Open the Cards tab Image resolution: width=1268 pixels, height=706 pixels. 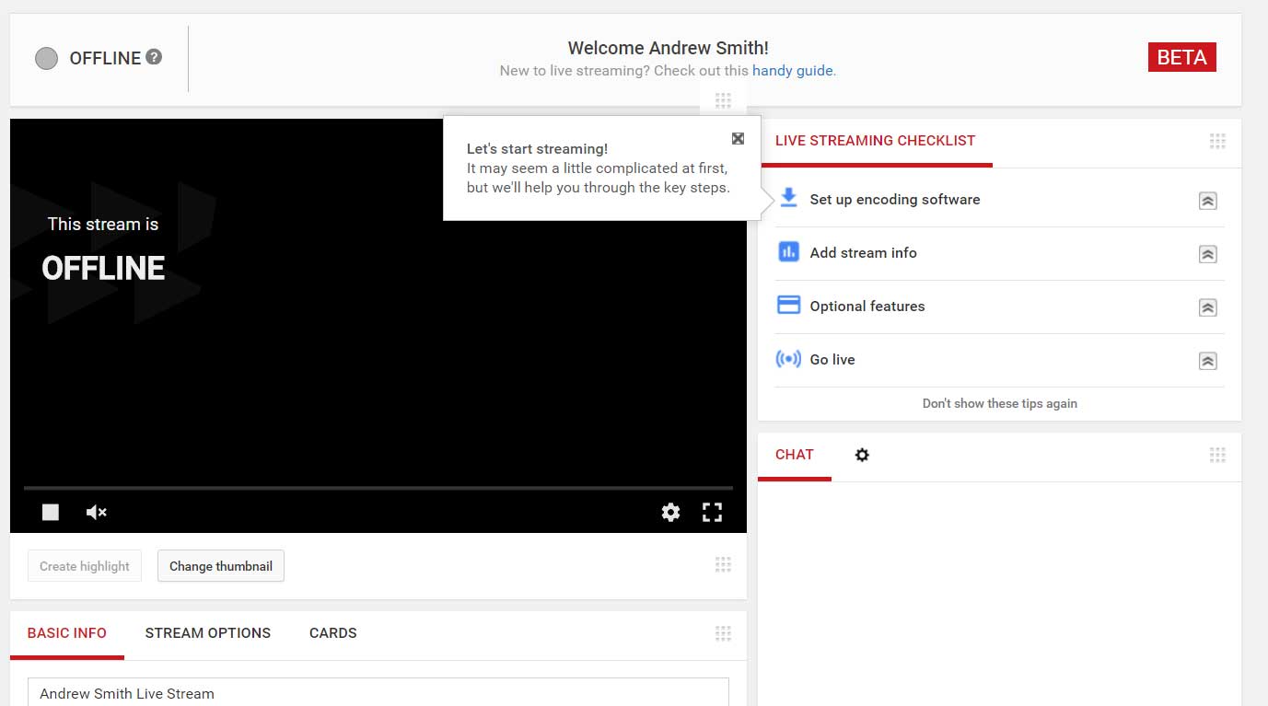tap(332, 633)
